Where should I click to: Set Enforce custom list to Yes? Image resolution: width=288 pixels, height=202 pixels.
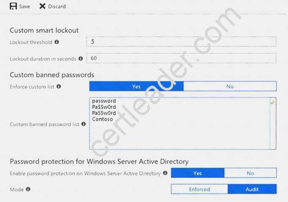[136, 86]
